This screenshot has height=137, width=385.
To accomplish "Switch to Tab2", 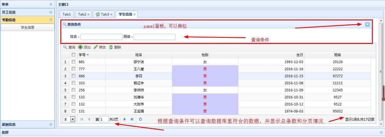I will [82, 14].
